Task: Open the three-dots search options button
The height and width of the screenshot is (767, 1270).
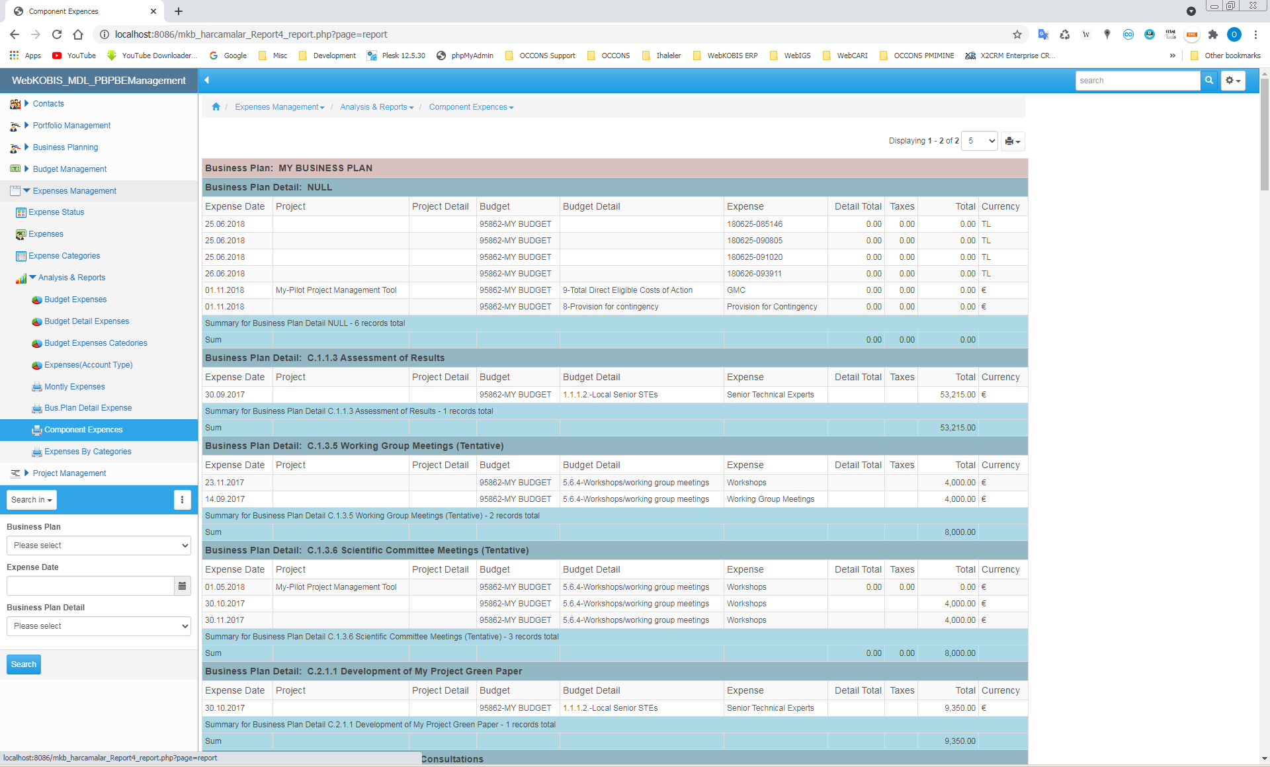Action: point(183,500)
